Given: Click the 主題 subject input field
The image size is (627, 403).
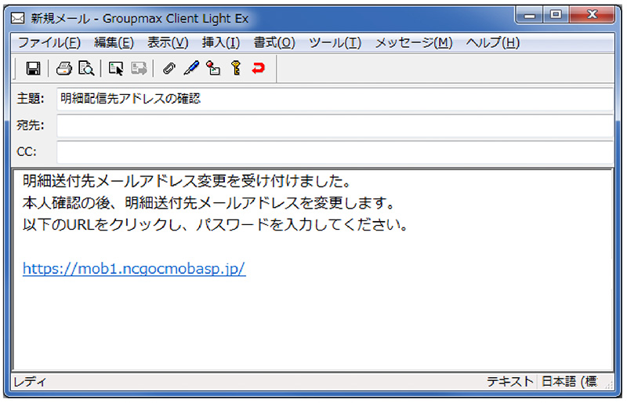Looking at the screenshot, I should pos(335,99).
